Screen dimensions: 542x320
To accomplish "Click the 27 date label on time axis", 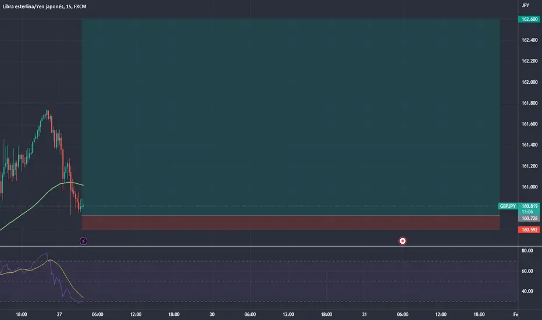I will coord(59,314).
